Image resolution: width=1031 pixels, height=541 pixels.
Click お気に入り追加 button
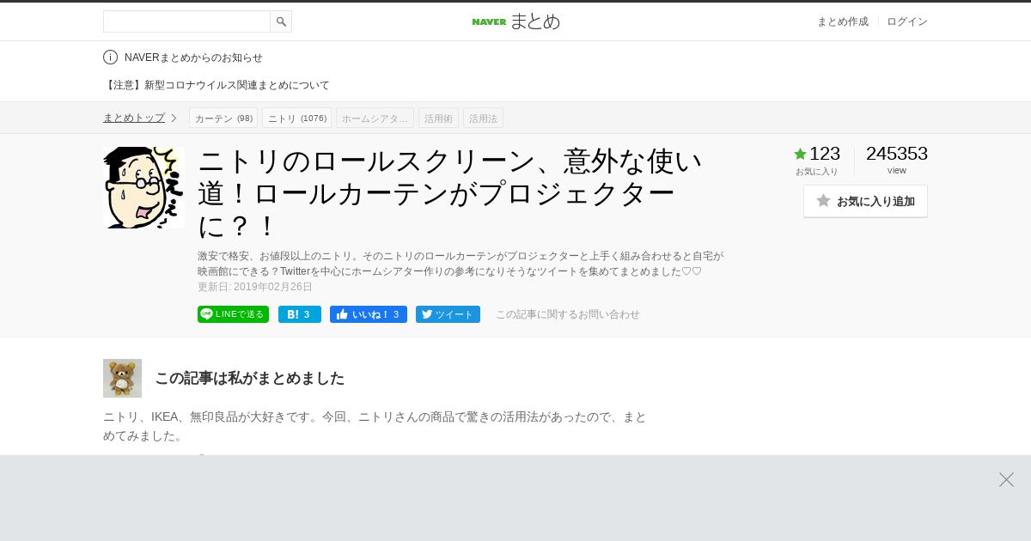(865, 201)
